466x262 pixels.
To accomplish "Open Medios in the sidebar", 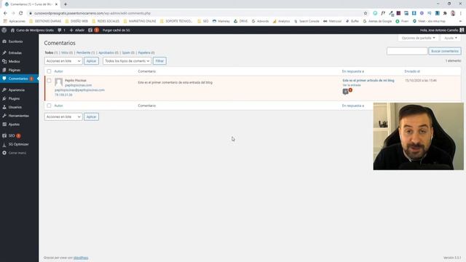I will 14,61.
